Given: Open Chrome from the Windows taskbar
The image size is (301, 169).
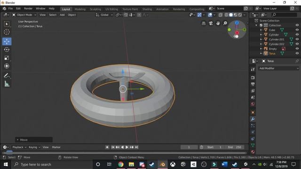Looking at the screenshot, I should [121, 164].
